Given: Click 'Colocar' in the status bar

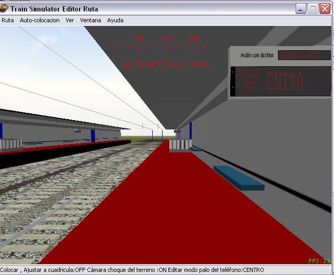Looking at the screenshot, I should click(x=9, y=270).
